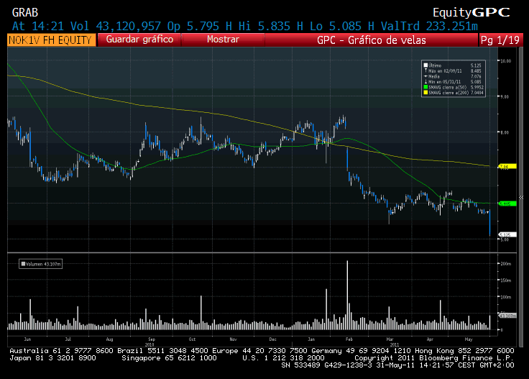Click the NOK1V FH EQUITY ticker field
This screenshot has height=379, width=529.
[51, 40]
